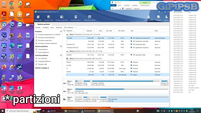Select C:Windows10(NTFS) block in disk map

click(x=126, y=83)
